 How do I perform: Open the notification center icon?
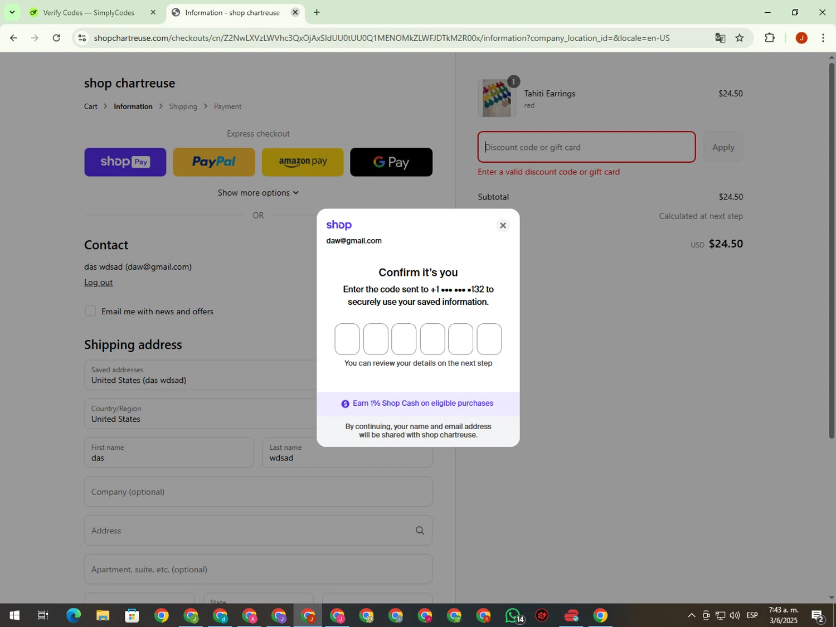coord(818,615)
